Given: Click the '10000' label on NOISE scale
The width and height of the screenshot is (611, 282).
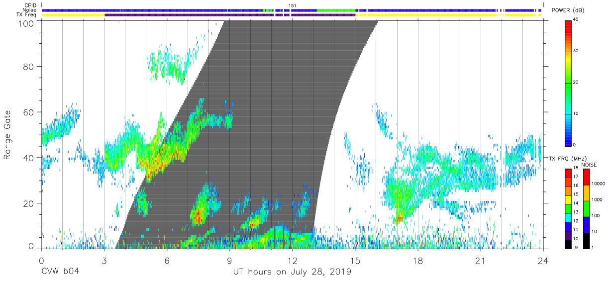Looking at the screenshot, I should click(599, 184).
